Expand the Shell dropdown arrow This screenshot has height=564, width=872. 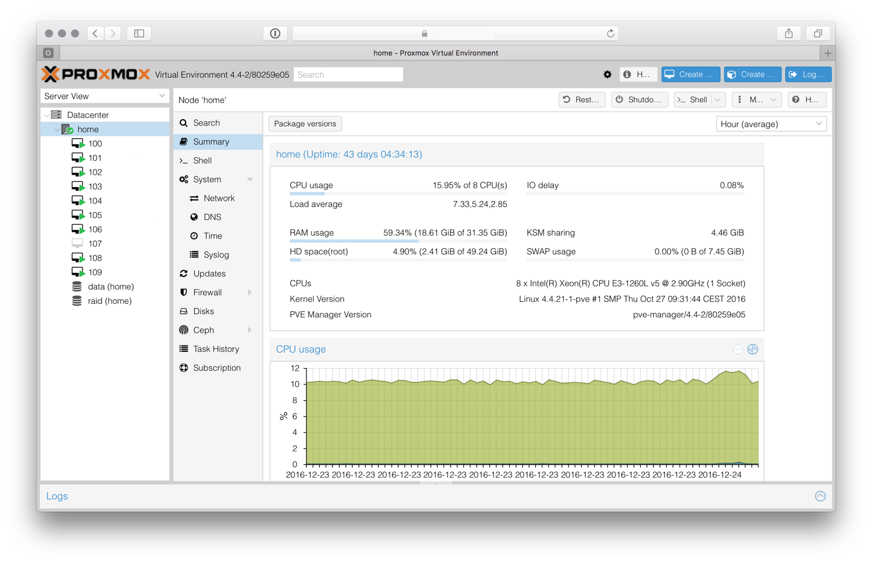pyautogui.click(x=719, y=100)
